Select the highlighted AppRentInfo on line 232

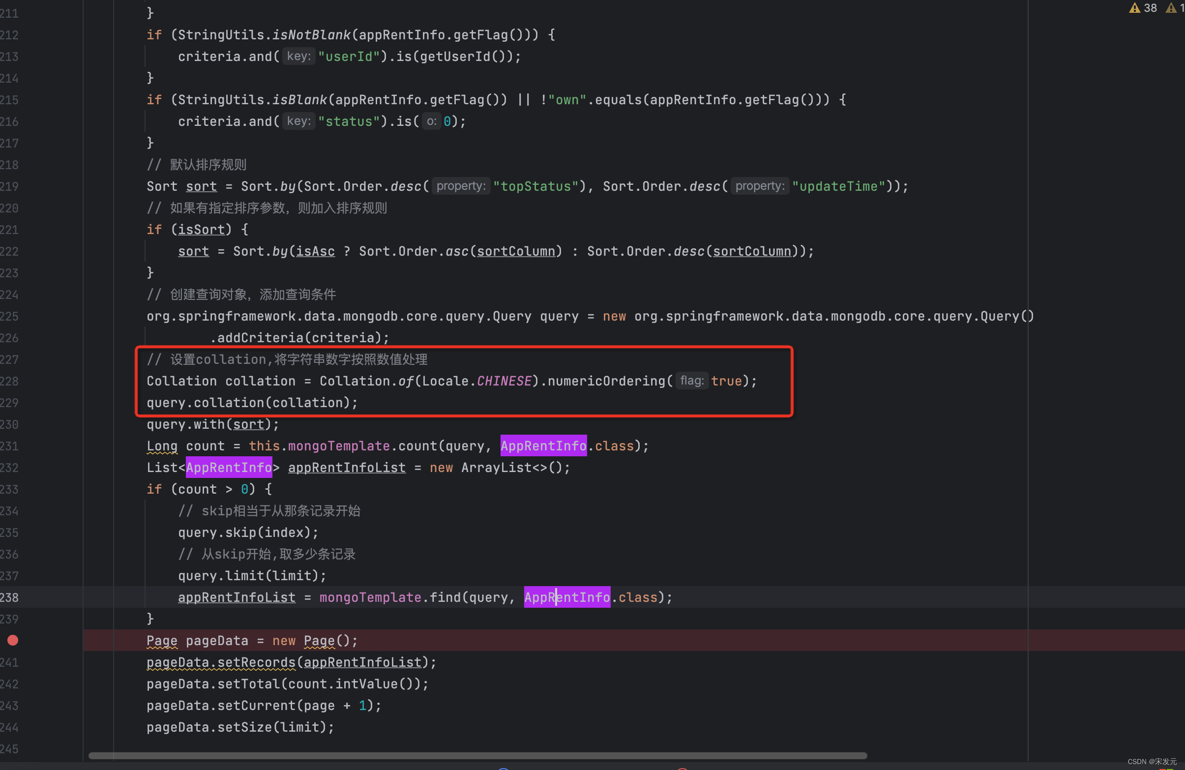click(x=229, y=467)
